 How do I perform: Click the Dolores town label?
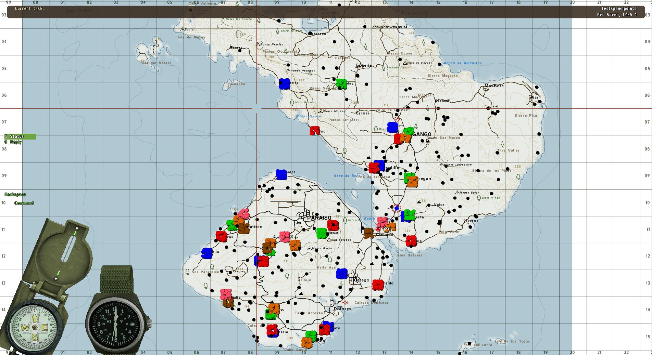[x=343, y=309]
